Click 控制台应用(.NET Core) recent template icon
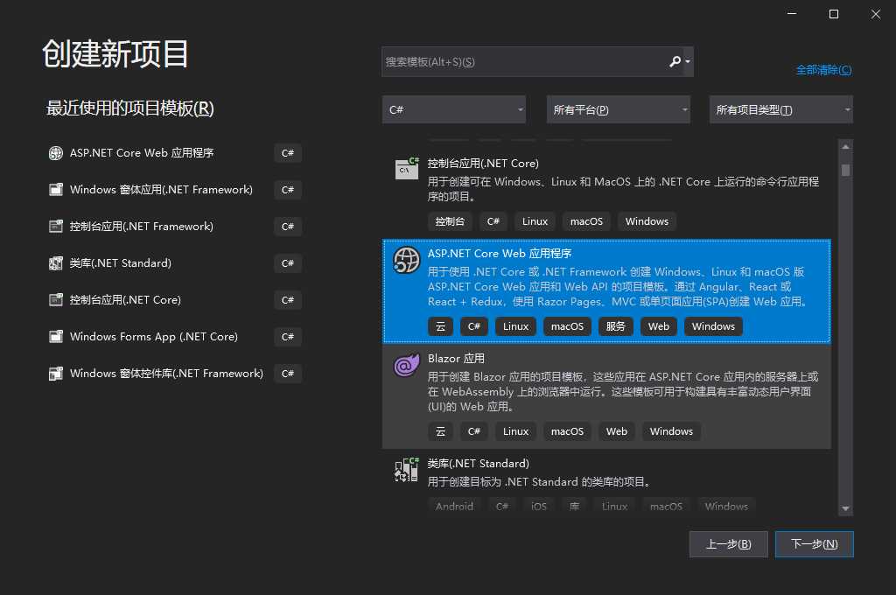The width and height of the screenshot is (896, 595). click(x=55, y=300)
